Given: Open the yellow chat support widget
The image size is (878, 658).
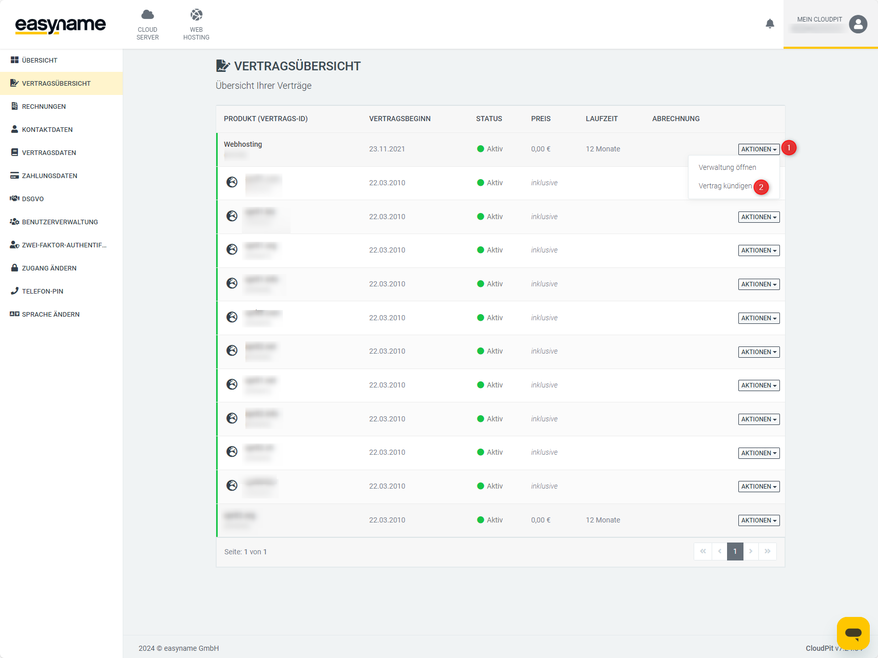Looking at the screenshot, I should click(x=853, y=633).
